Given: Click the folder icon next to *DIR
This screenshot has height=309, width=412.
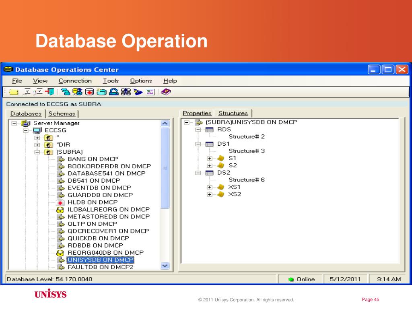Looking at the screenshot, I should (49, 145).
